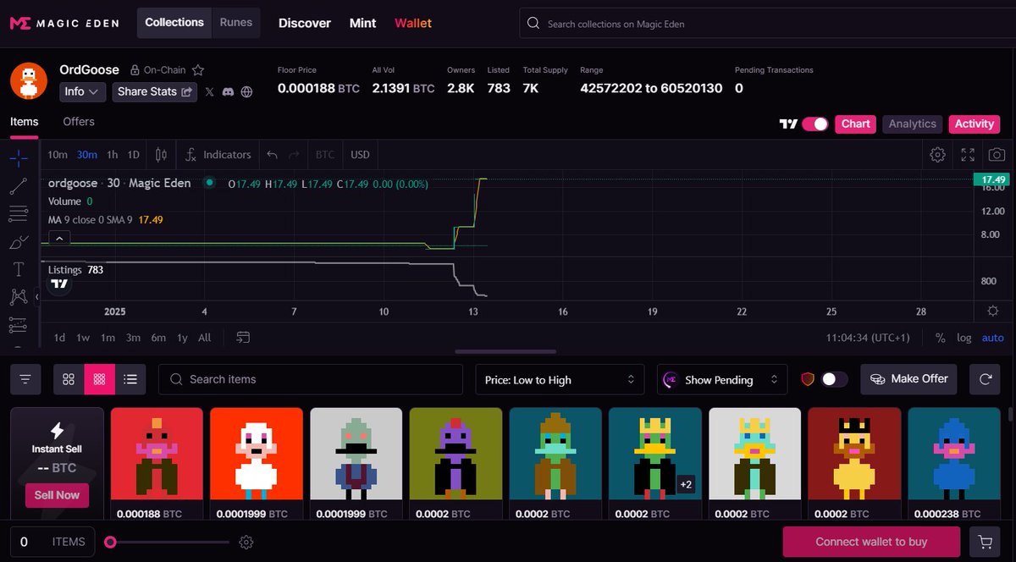Open timezone selector showing 11:04:34 (UTC+1)
The image size is (1016, 562).
pyautogui.click(x=868, y=338)
